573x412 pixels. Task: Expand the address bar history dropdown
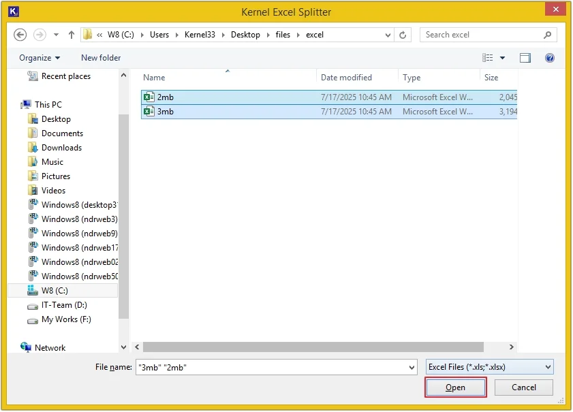[x=388, y=35]
